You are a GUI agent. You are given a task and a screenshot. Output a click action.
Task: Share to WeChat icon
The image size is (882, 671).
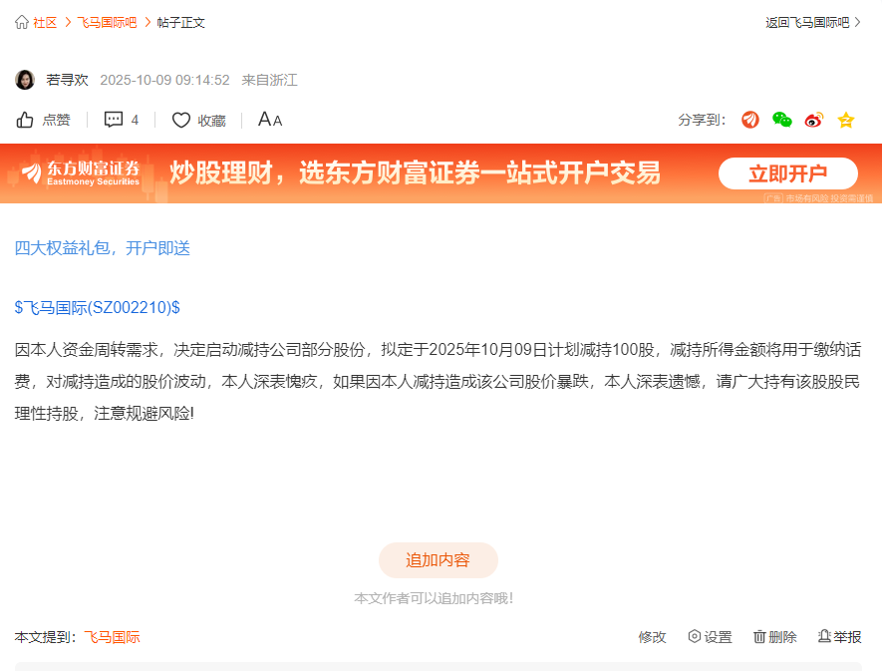pyautogui.click(x=782, y=120)
